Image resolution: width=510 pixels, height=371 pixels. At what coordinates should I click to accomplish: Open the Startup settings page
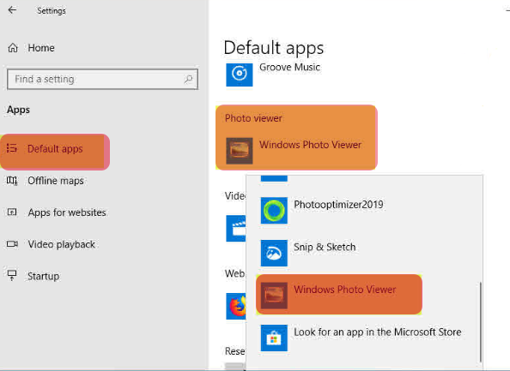pos(33,276)
